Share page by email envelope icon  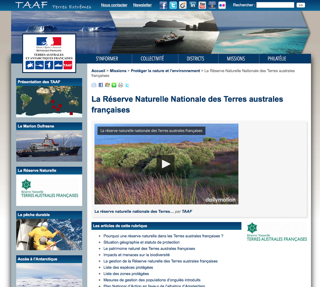[94, 85]
